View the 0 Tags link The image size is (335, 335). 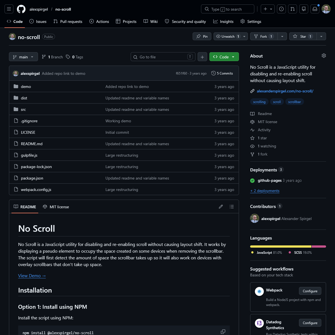[x=75, y=57]
